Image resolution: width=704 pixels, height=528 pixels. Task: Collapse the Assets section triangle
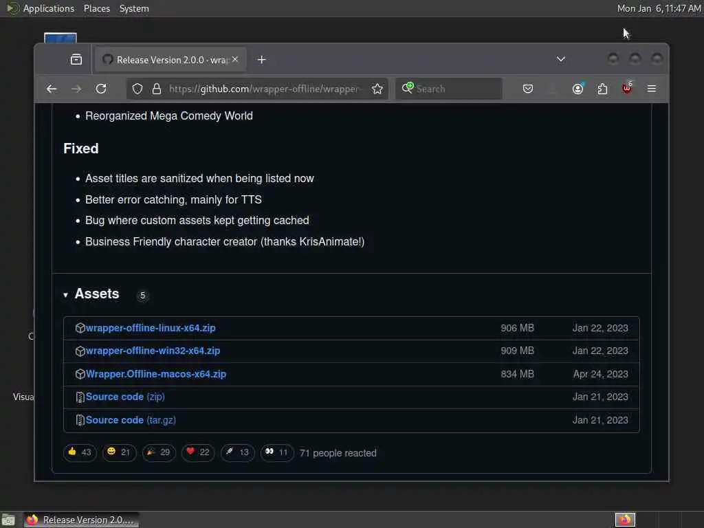click(65, 295)
